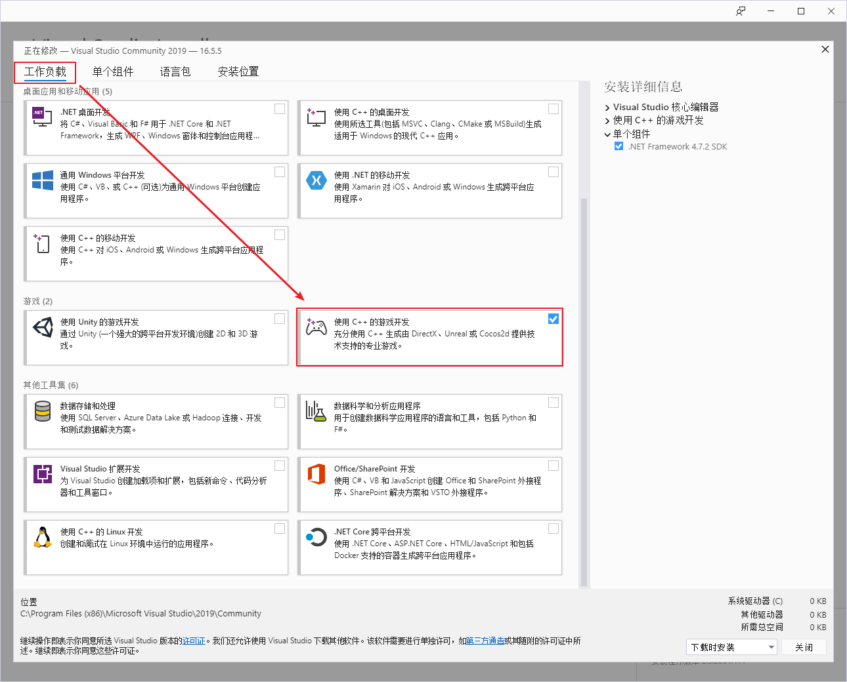
Task: Check the 通用 Windows 平台开发 checkbox
Action: 280,172
